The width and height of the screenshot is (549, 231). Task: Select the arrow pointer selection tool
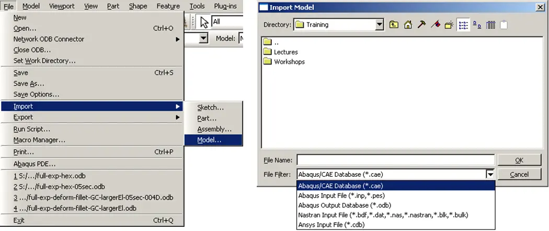pyautogui.click(x=204, y=22)
